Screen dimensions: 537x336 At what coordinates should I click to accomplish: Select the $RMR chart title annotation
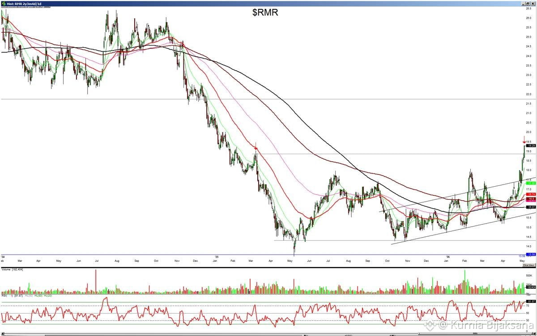[x=265, y=13]
